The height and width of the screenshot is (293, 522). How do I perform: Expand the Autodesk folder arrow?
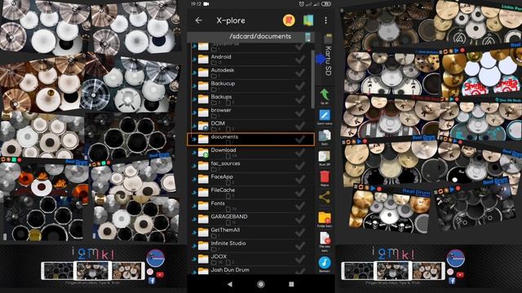point(194,72)
